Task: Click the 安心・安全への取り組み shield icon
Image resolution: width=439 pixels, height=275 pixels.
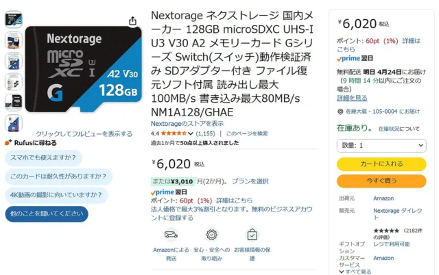Action: [211, 235]
